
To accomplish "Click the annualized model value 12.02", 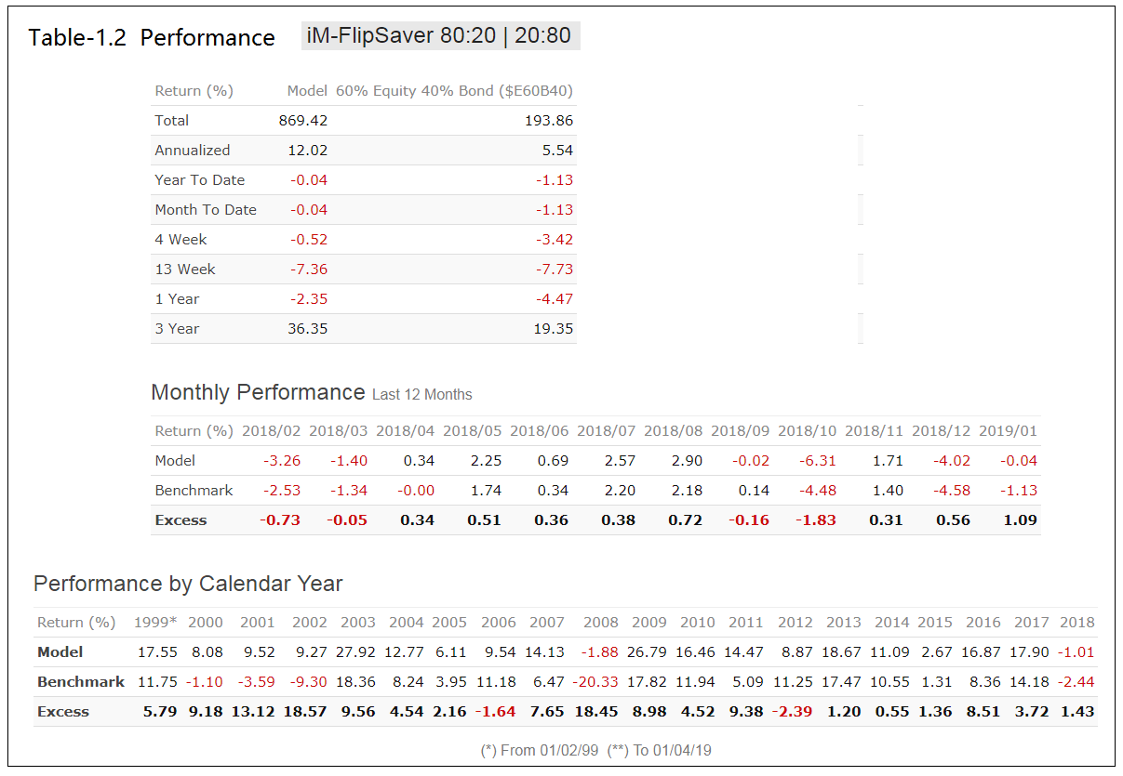I will point(309,151).
